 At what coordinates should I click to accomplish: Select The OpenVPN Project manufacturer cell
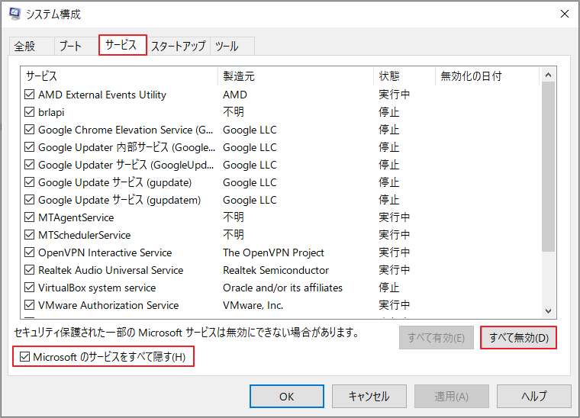273,252
